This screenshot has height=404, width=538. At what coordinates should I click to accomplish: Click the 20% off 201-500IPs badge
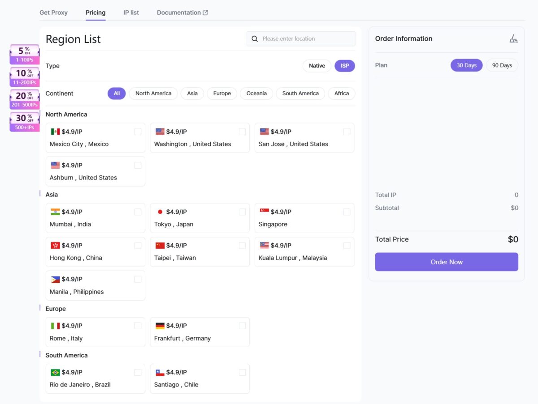pyautogui.click(x=25, y=99)
